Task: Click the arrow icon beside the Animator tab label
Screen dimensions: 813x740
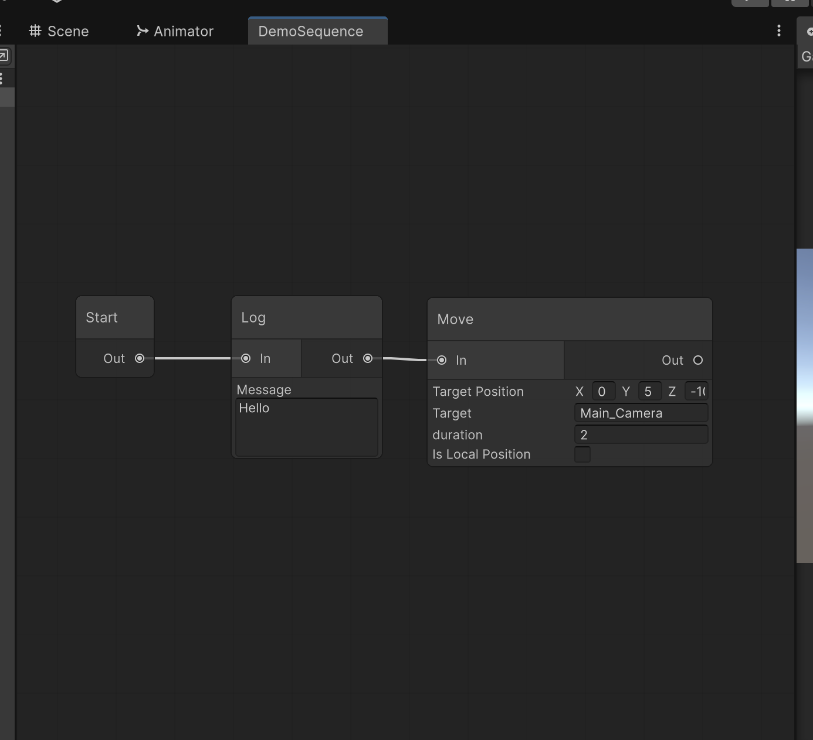Action: pos(141,30)
